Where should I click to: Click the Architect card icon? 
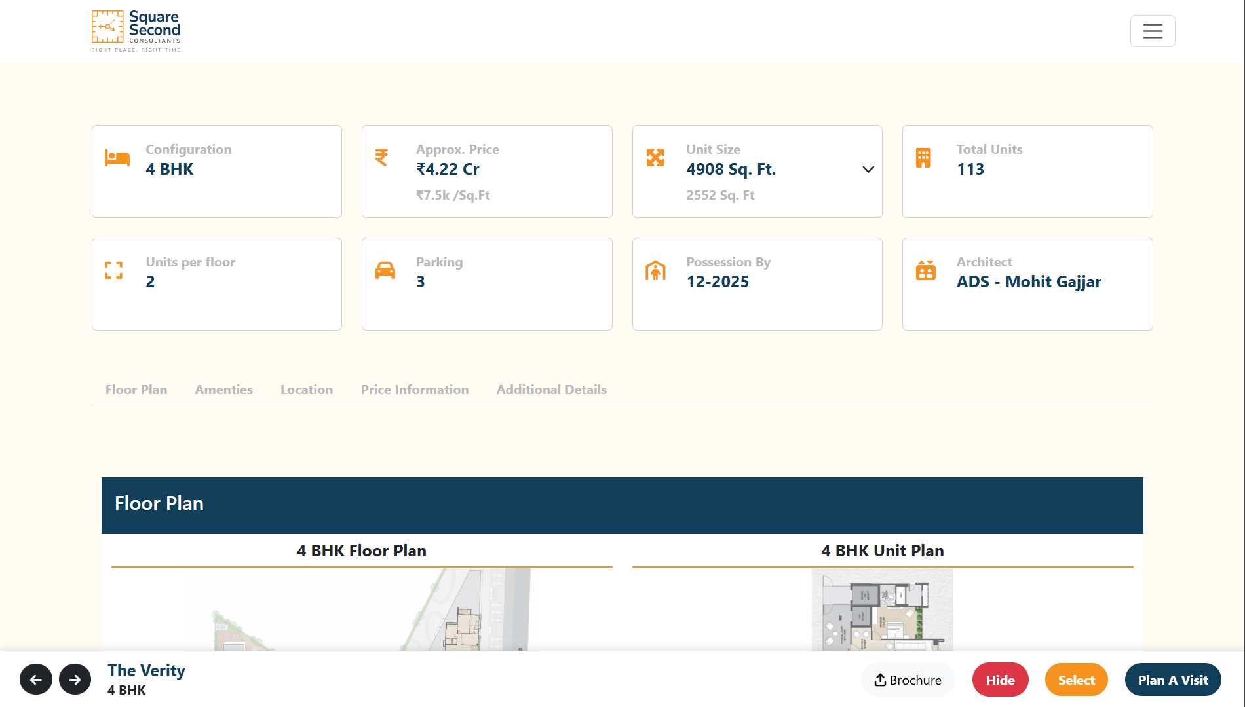(926, 270)
